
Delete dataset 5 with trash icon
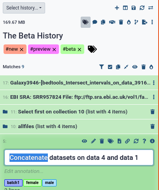click(x=102, y=141)
